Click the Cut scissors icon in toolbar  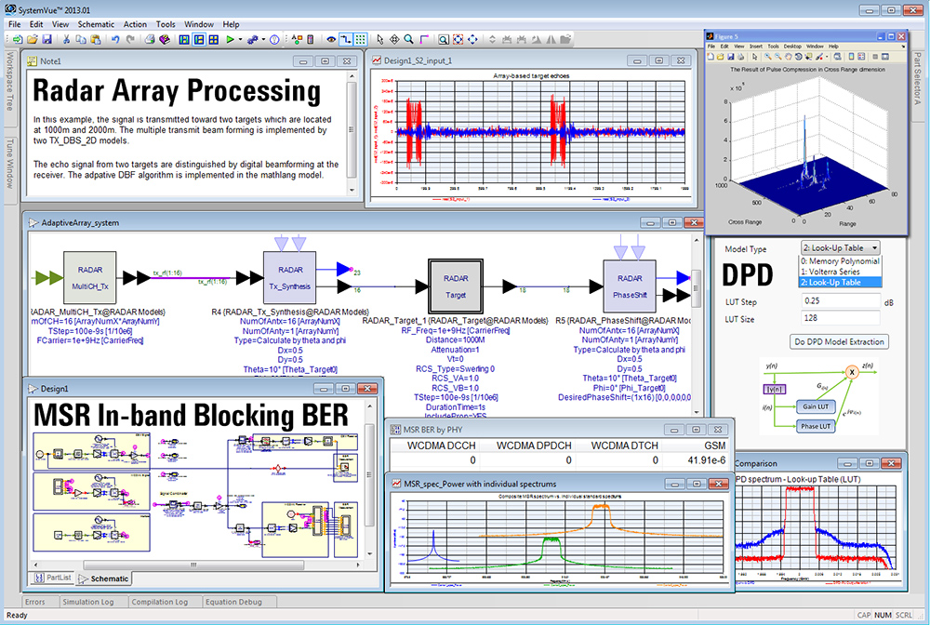67,39
